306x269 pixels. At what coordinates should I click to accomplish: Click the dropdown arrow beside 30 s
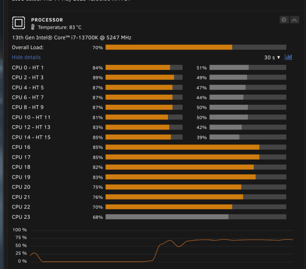(x=279, y=57)
